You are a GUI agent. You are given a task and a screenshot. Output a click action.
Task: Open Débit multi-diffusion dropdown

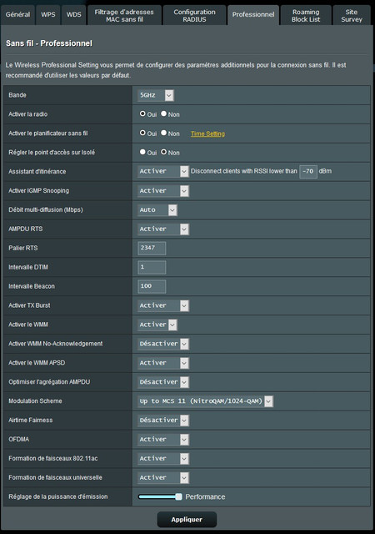[x=157, y=209]
